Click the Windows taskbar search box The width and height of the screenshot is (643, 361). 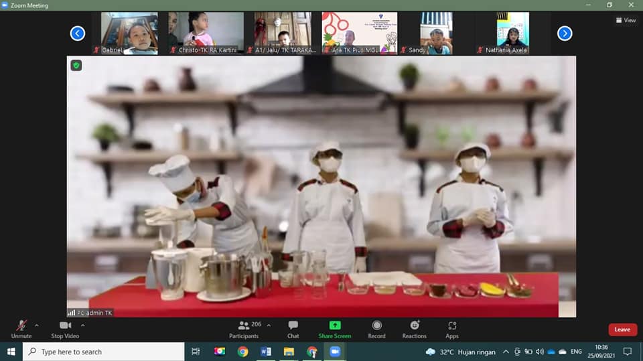click(104, 352)
